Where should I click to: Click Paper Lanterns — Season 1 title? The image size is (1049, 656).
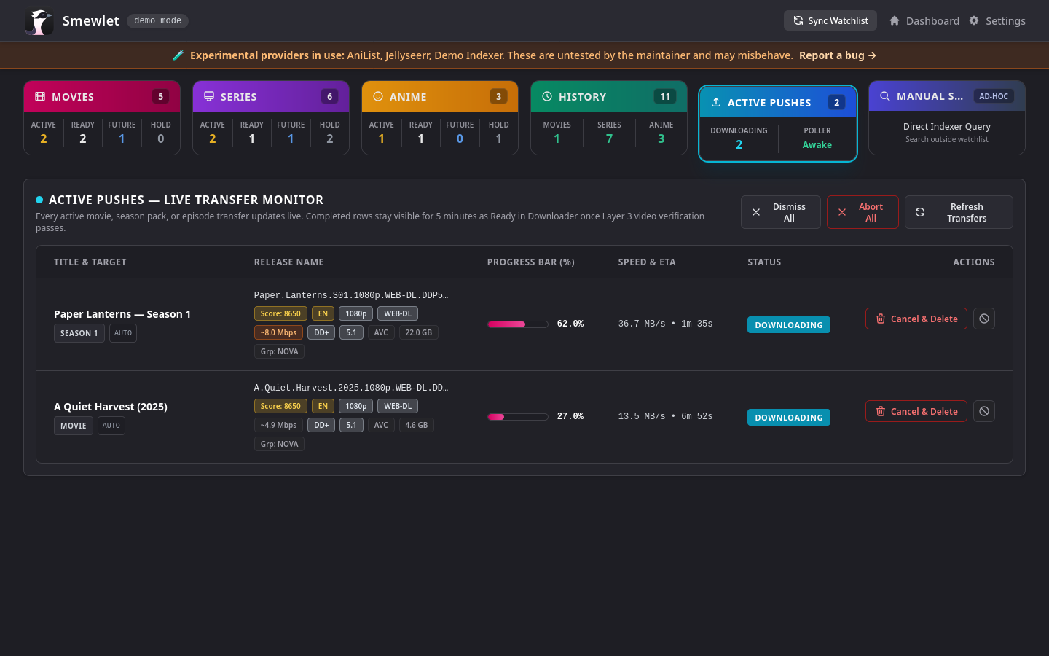tap(122, 314)
